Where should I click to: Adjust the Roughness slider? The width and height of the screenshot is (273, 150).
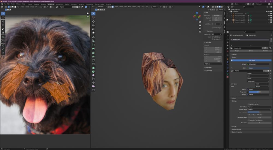coord(259,92)
